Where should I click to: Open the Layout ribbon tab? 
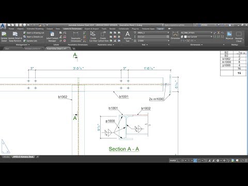pyautogui.click(x=160, y=29)
